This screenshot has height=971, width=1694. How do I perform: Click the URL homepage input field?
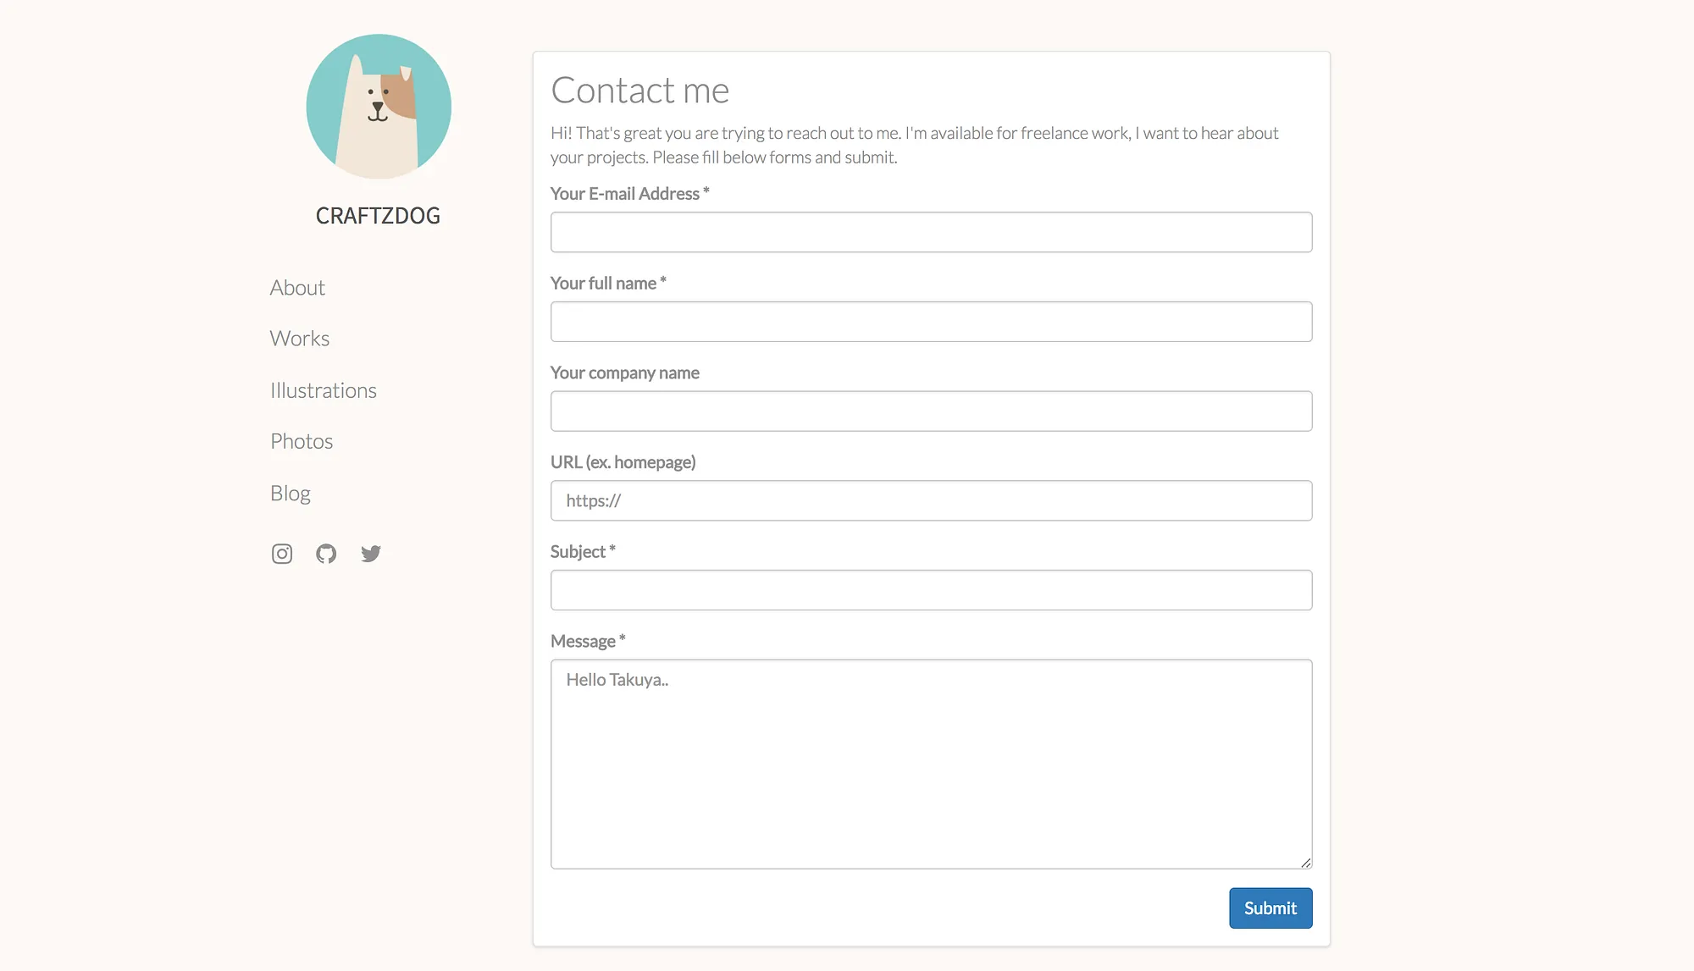pos(932,500)
